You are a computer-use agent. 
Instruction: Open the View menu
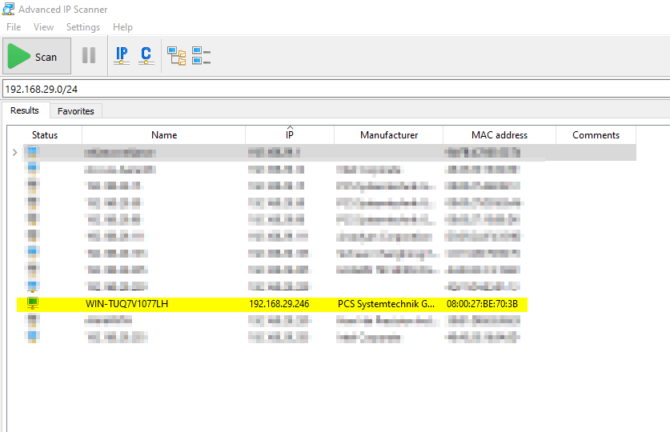click(x=43, y=27)
